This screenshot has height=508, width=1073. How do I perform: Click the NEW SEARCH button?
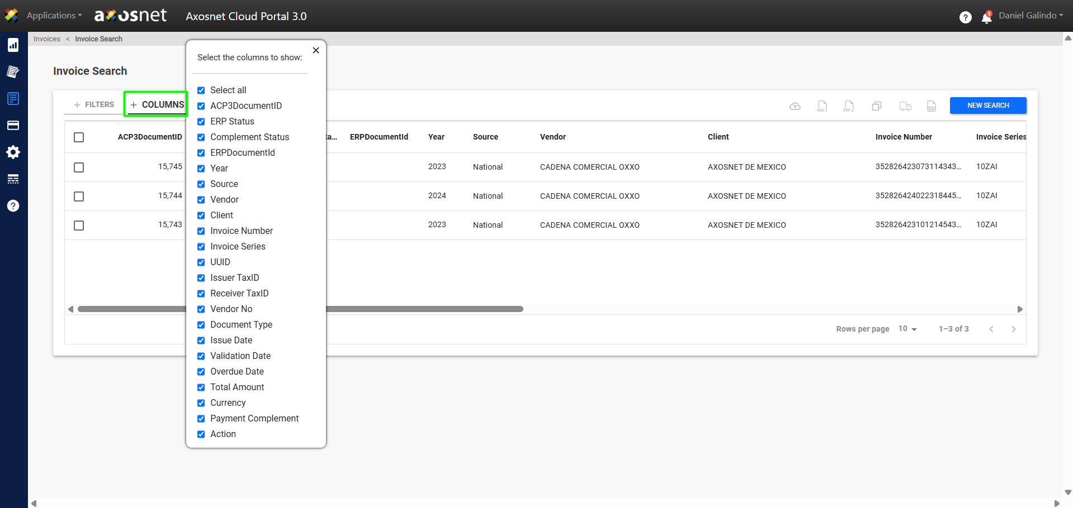click(988, 106)
